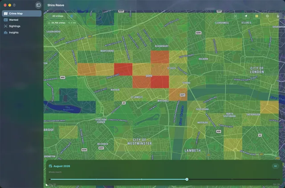Viewport: 285px width, 188px height.
Task: Click the WATERLOO map label
Action: point(203,123)
